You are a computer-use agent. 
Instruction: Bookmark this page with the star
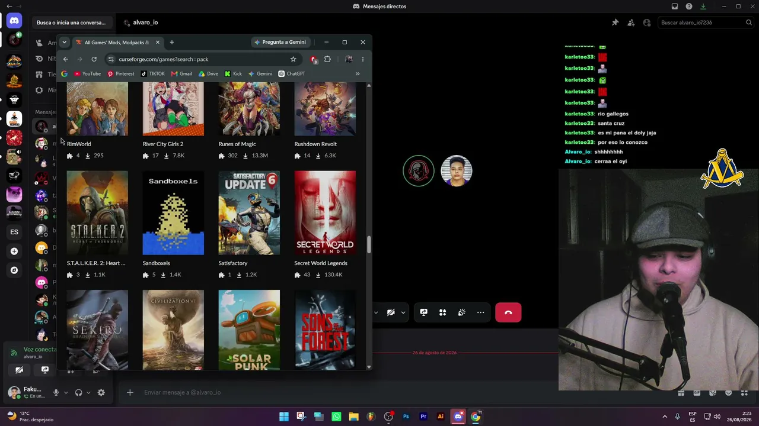(293, 59)
